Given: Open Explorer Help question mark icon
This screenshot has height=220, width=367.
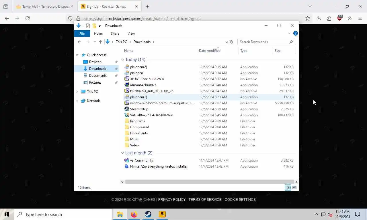Looking at the screenshot, I should click(295, 34).
